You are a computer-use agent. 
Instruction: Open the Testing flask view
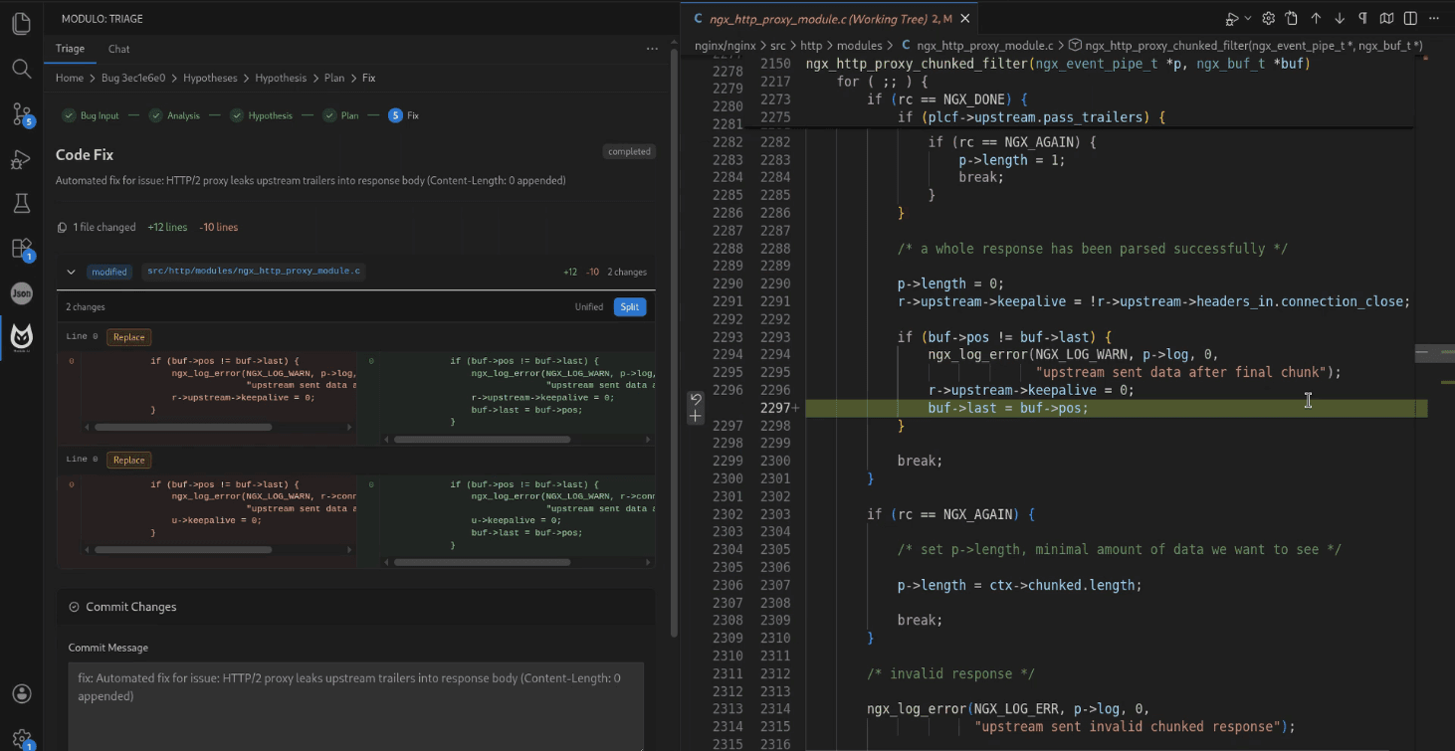tap(21, 204)
